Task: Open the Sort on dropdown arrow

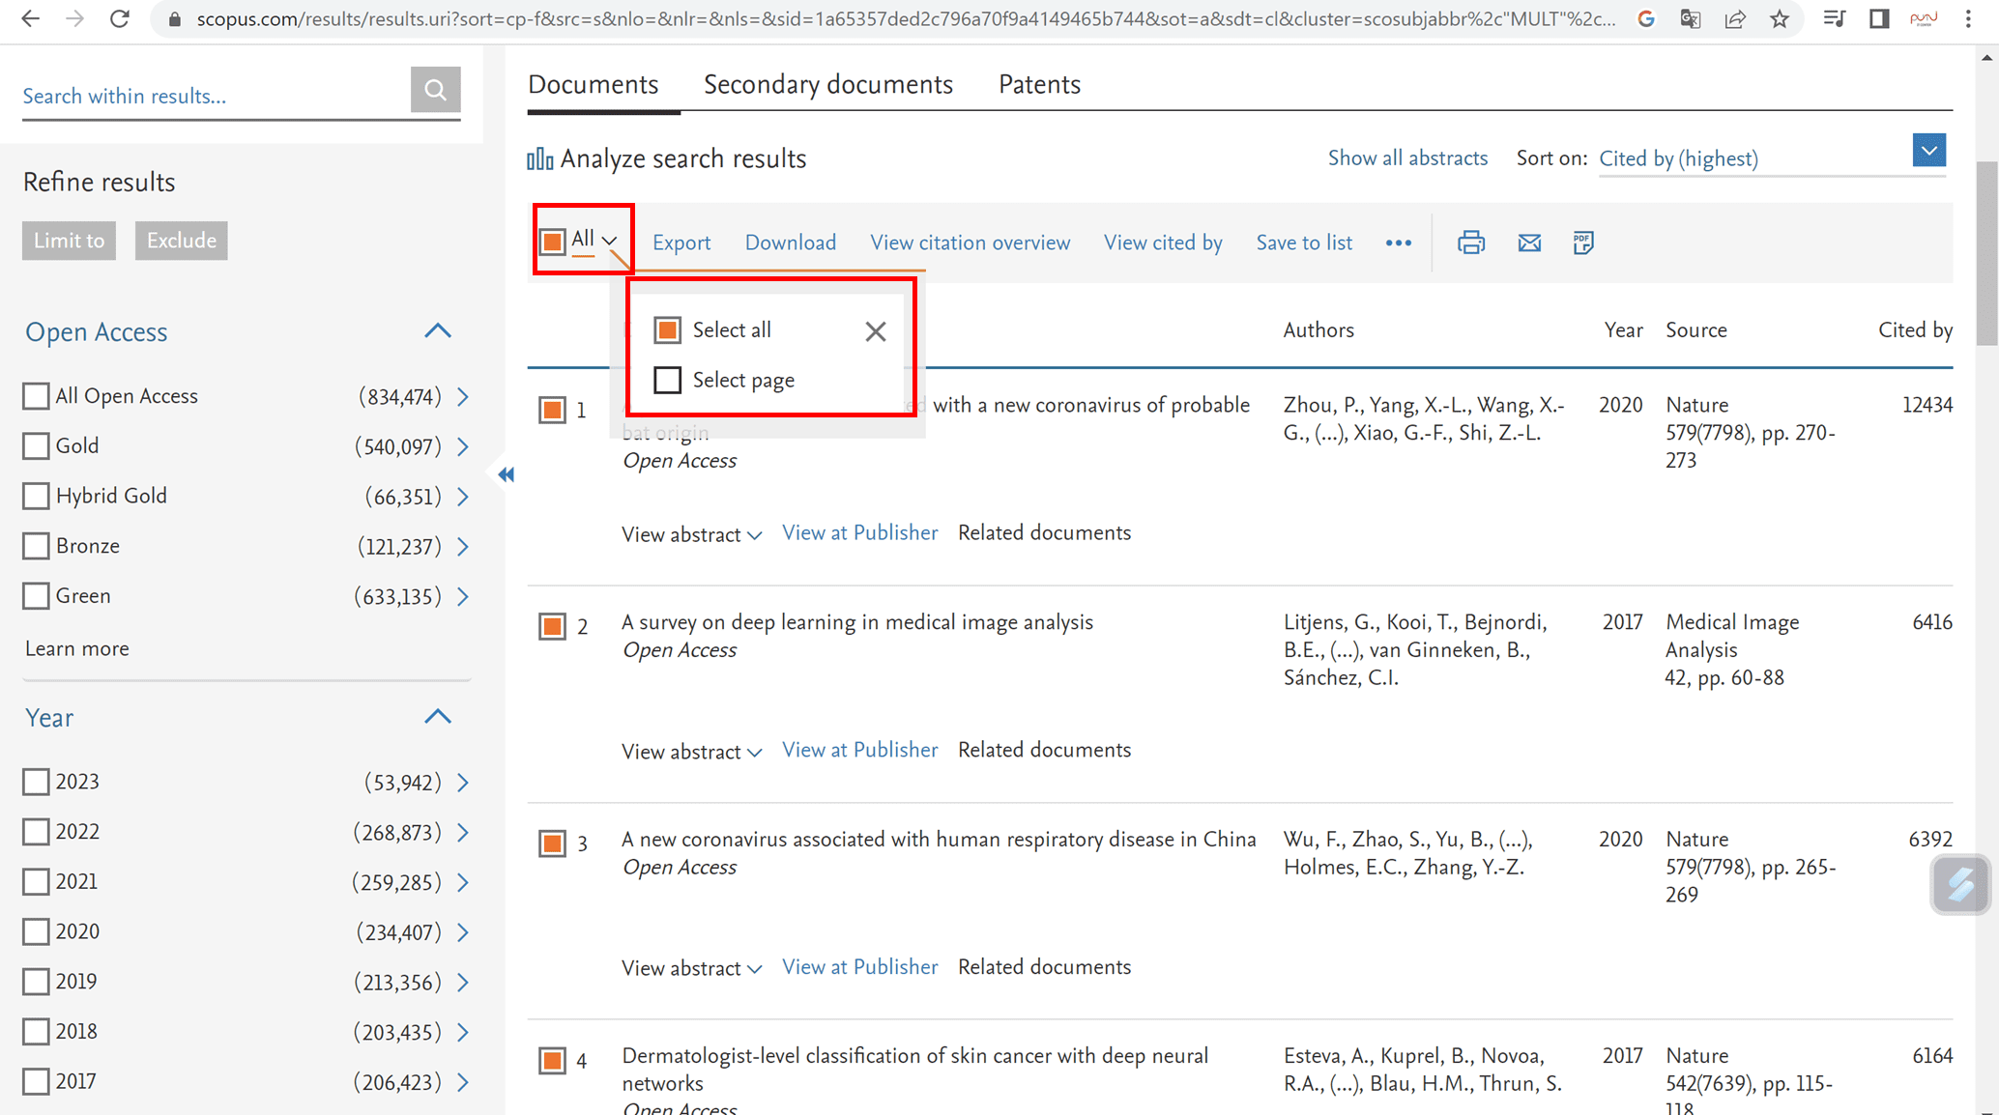Action: (1928, 151)
